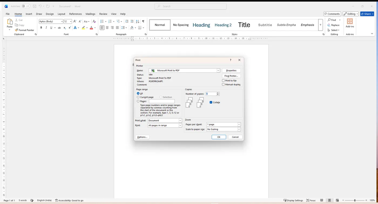Open printer Properties button
The width and height of the screenshot is (378, 204).
coord(231,71)
